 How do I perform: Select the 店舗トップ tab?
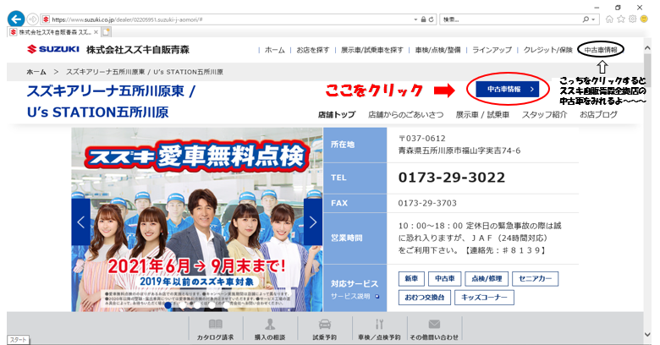pos(337,114)
